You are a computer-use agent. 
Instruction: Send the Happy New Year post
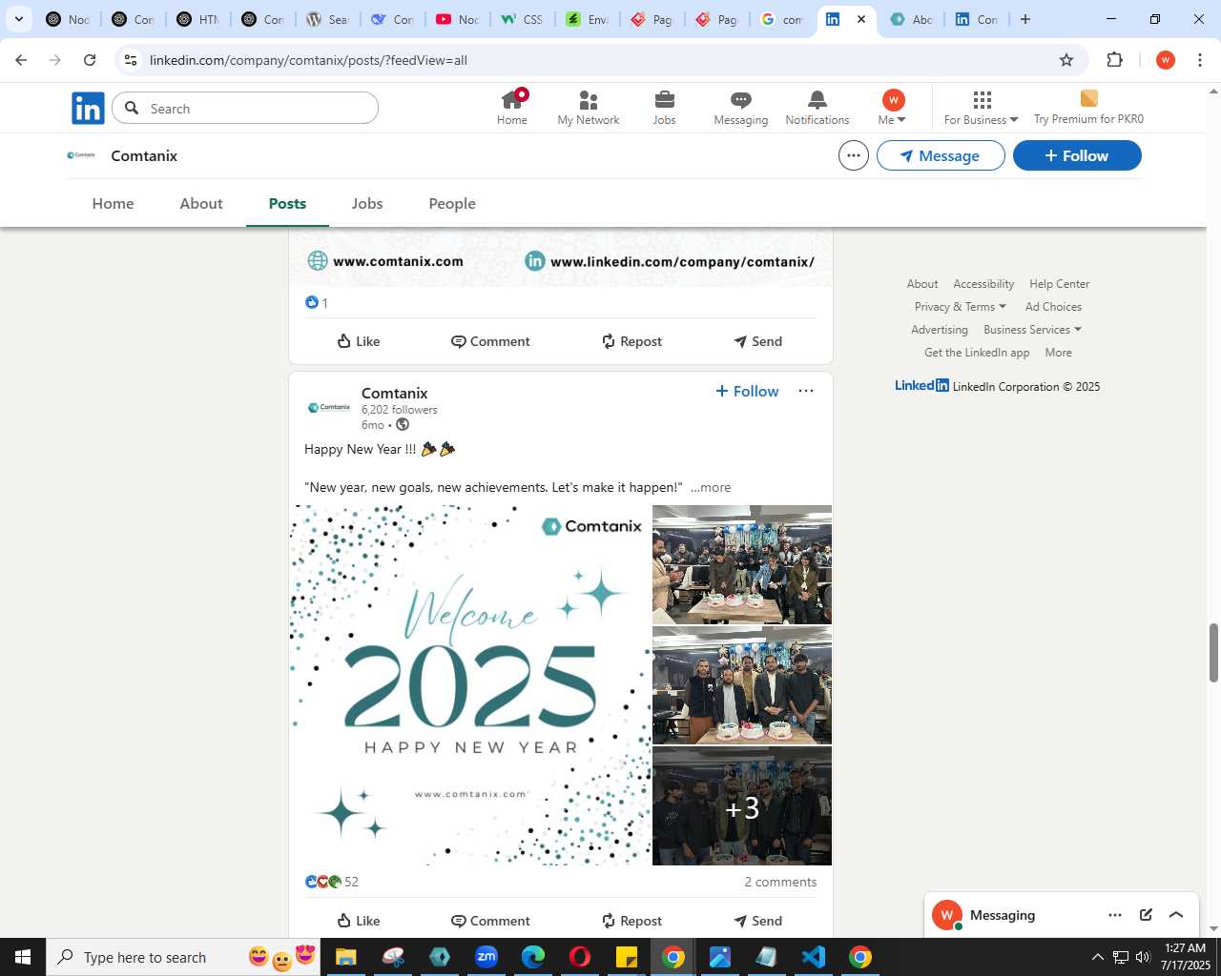click(757, 921)
